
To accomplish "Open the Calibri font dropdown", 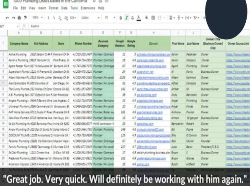I will coord(90,18).
